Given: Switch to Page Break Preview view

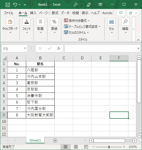Looking at the screenshot, I should (x=86, y=147).
